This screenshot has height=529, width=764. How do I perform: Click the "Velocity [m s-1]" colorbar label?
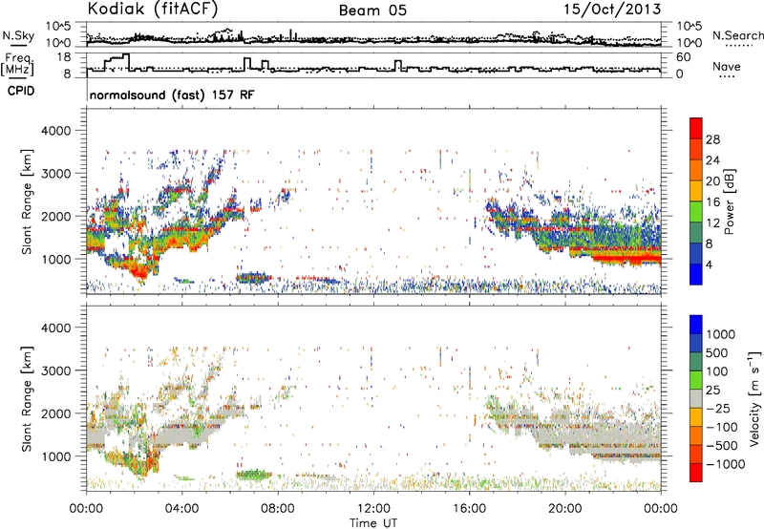754,398
